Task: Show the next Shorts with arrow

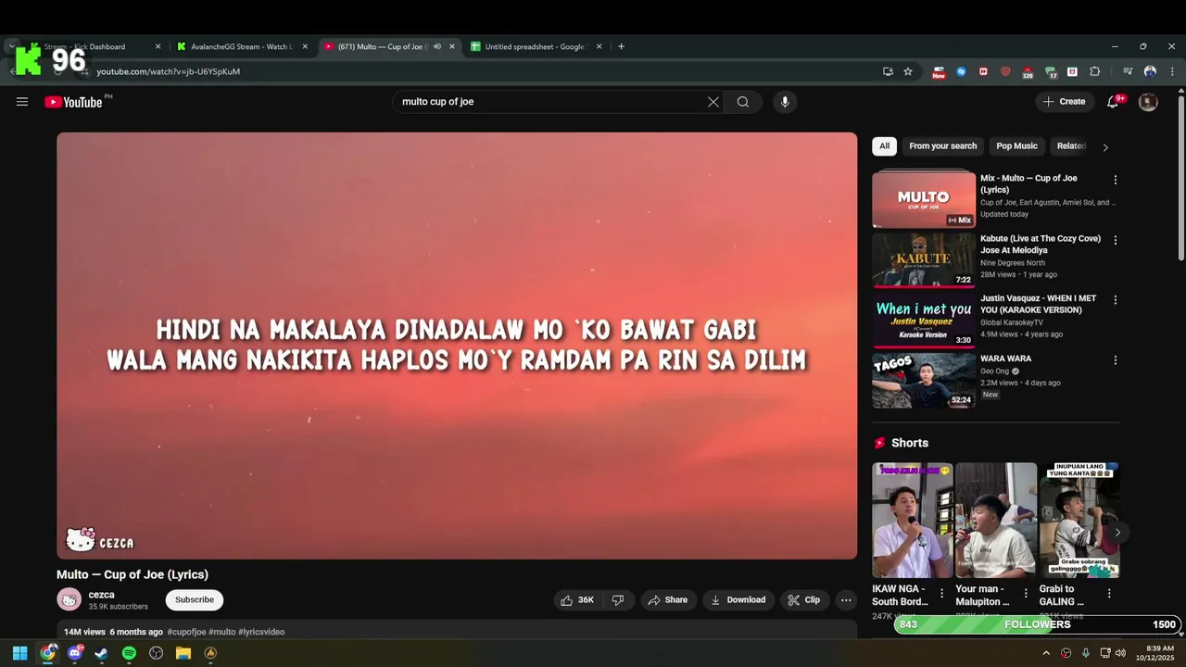Action: coord(1117,532)
